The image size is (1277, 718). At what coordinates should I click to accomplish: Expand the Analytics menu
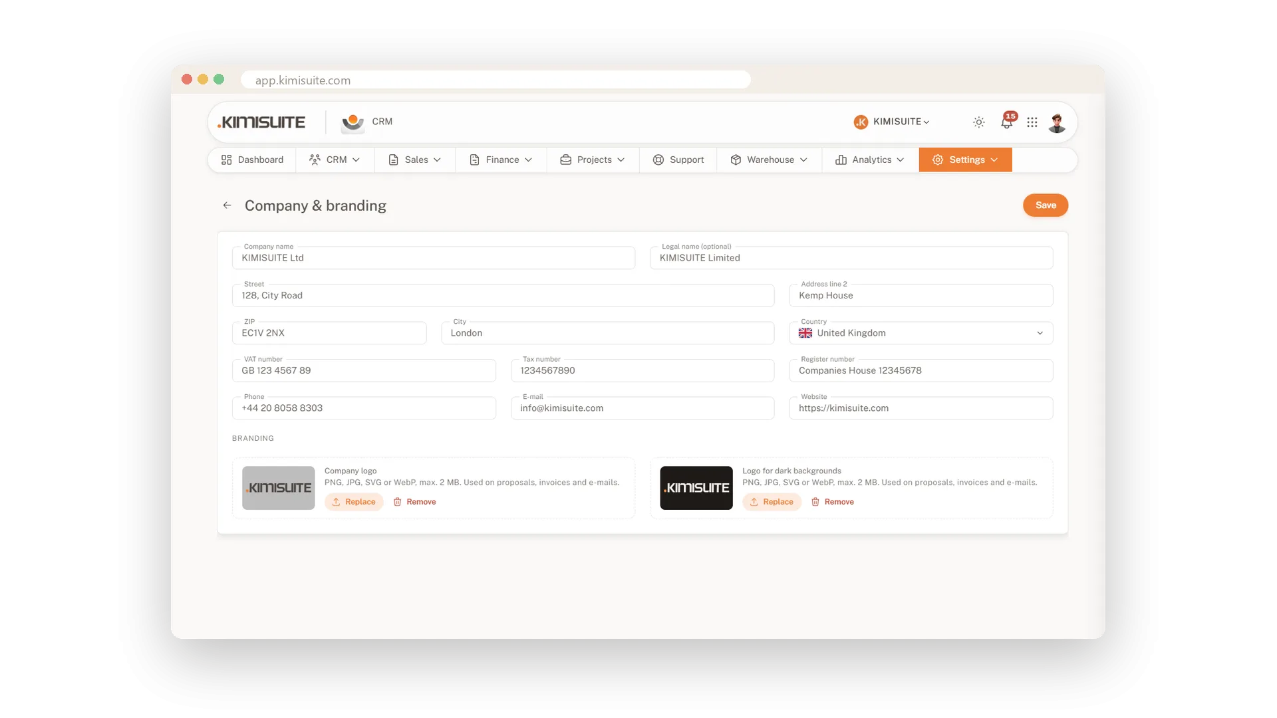click(x=870, y=160)
